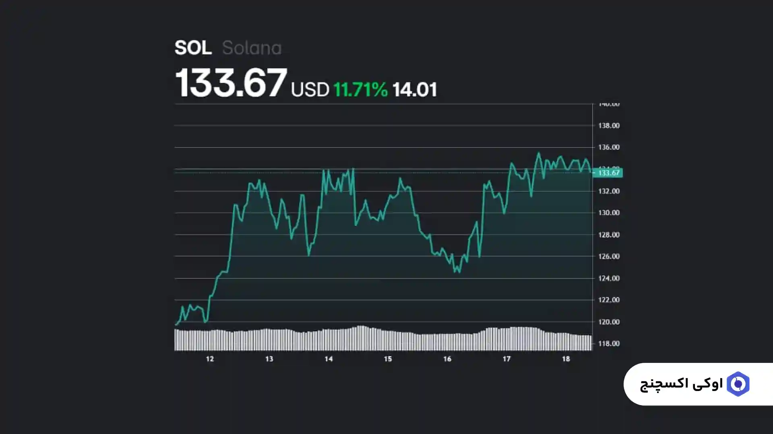The image size is (773, 434).
Task: Click the Persian exchange name text in badge
Action: tap(681, 384)
